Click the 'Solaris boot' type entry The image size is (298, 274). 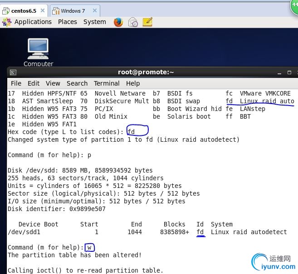coord(189,116)
